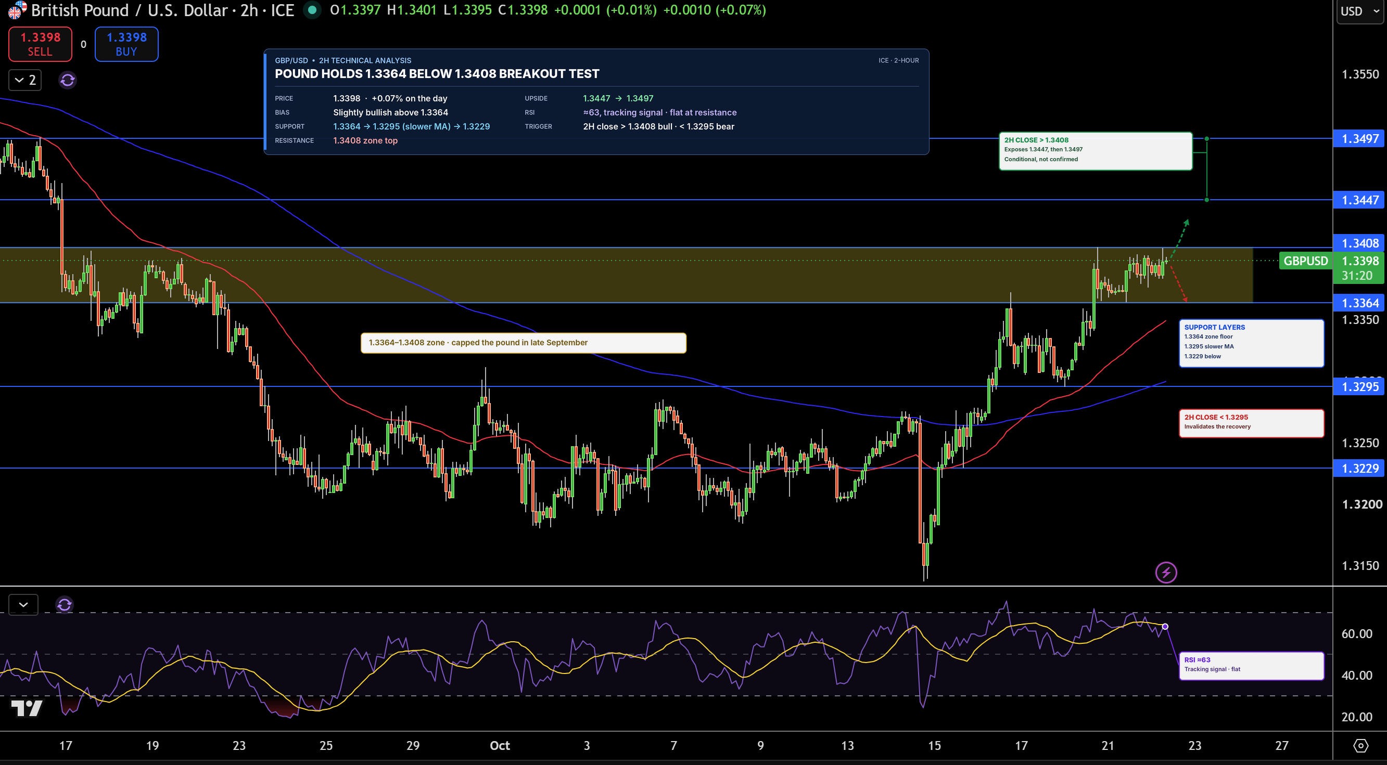Image resolution: width=1387 pixels, height=765 pixels.
Task: Click the 2H CLOSE < 1.3295 annotation
Action: [x=1251, y=423]
